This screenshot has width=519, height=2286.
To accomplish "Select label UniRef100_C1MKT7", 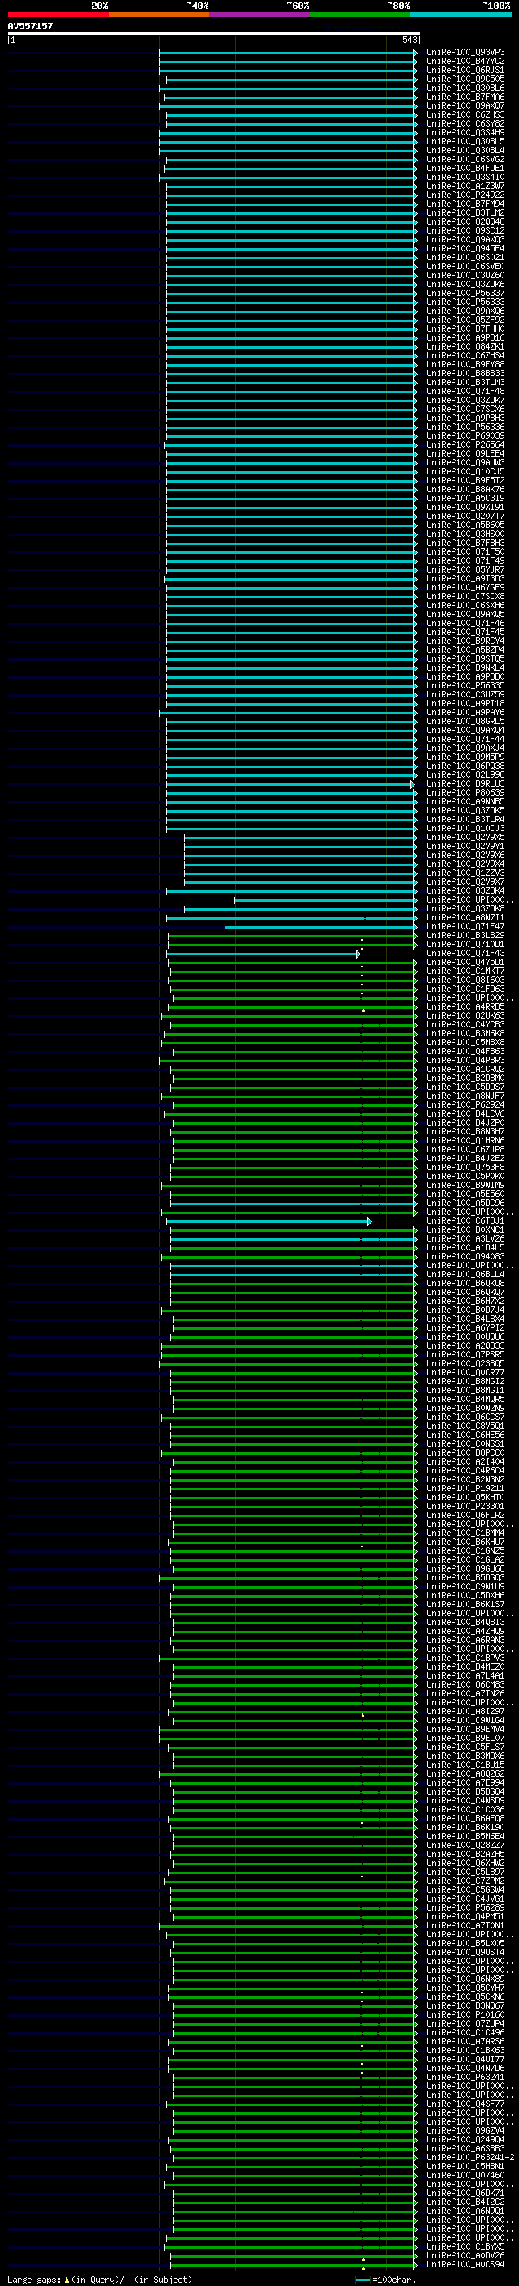I will (x=465, y=971).
